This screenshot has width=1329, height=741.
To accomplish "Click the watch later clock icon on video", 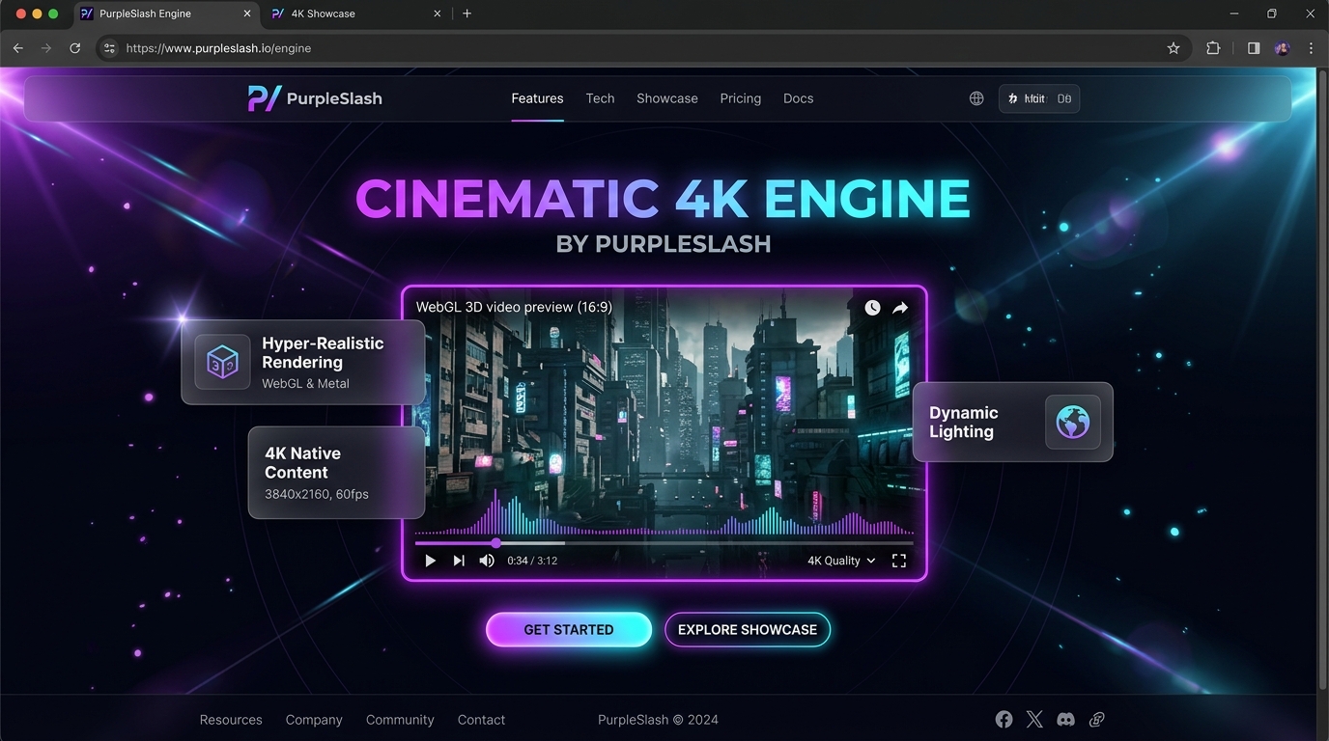I will [872, 308].
